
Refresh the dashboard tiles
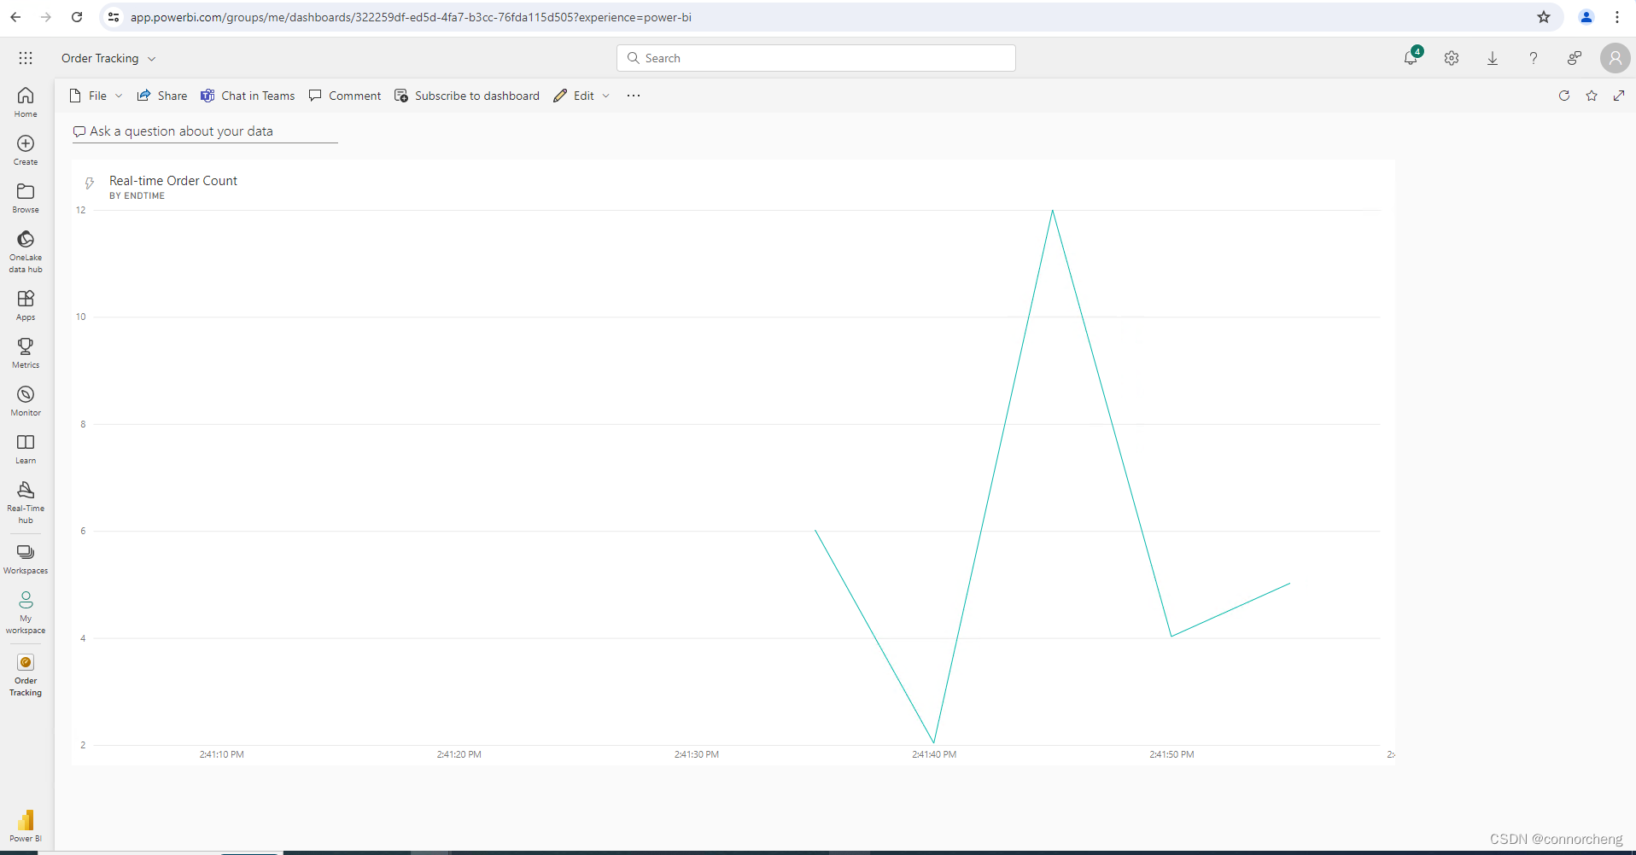(1564, 96)
